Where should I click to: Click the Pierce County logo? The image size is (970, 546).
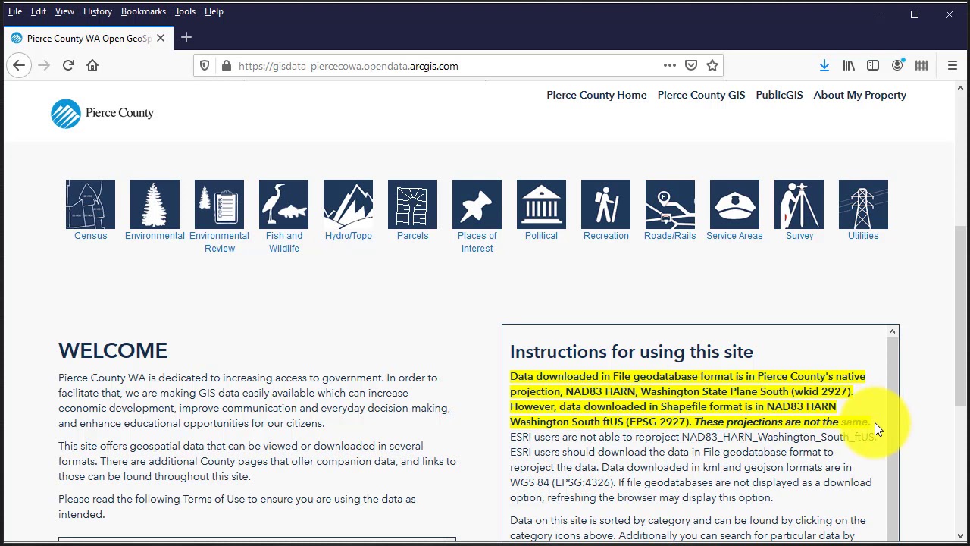[102, 113]
